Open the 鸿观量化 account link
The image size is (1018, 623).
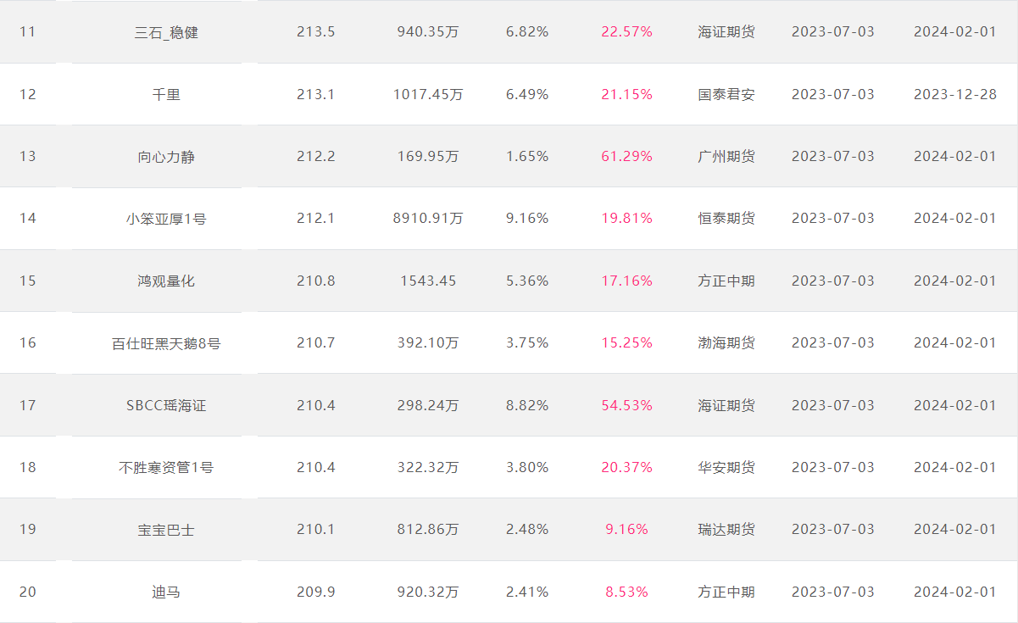click(x=166, y=281)
